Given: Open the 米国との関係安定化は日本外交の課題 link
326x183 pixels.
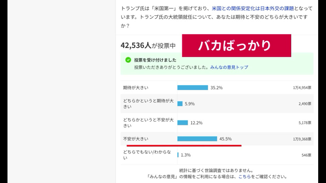Looking at the screenshot, I should 253,8.
